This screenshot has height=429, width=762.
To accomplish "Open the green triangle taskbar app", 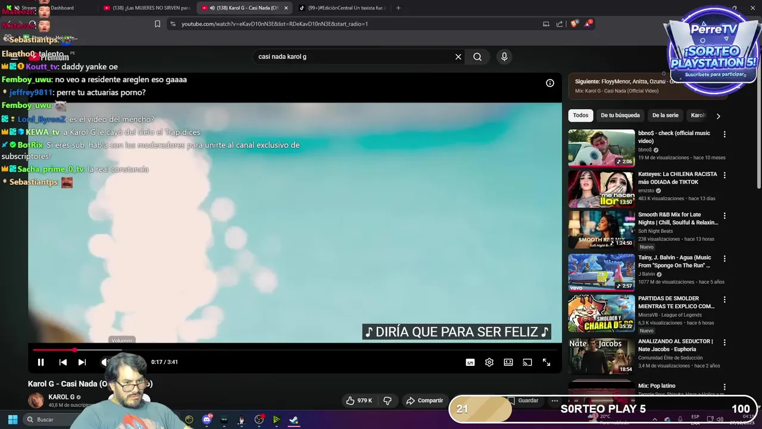I will [276, 419].
